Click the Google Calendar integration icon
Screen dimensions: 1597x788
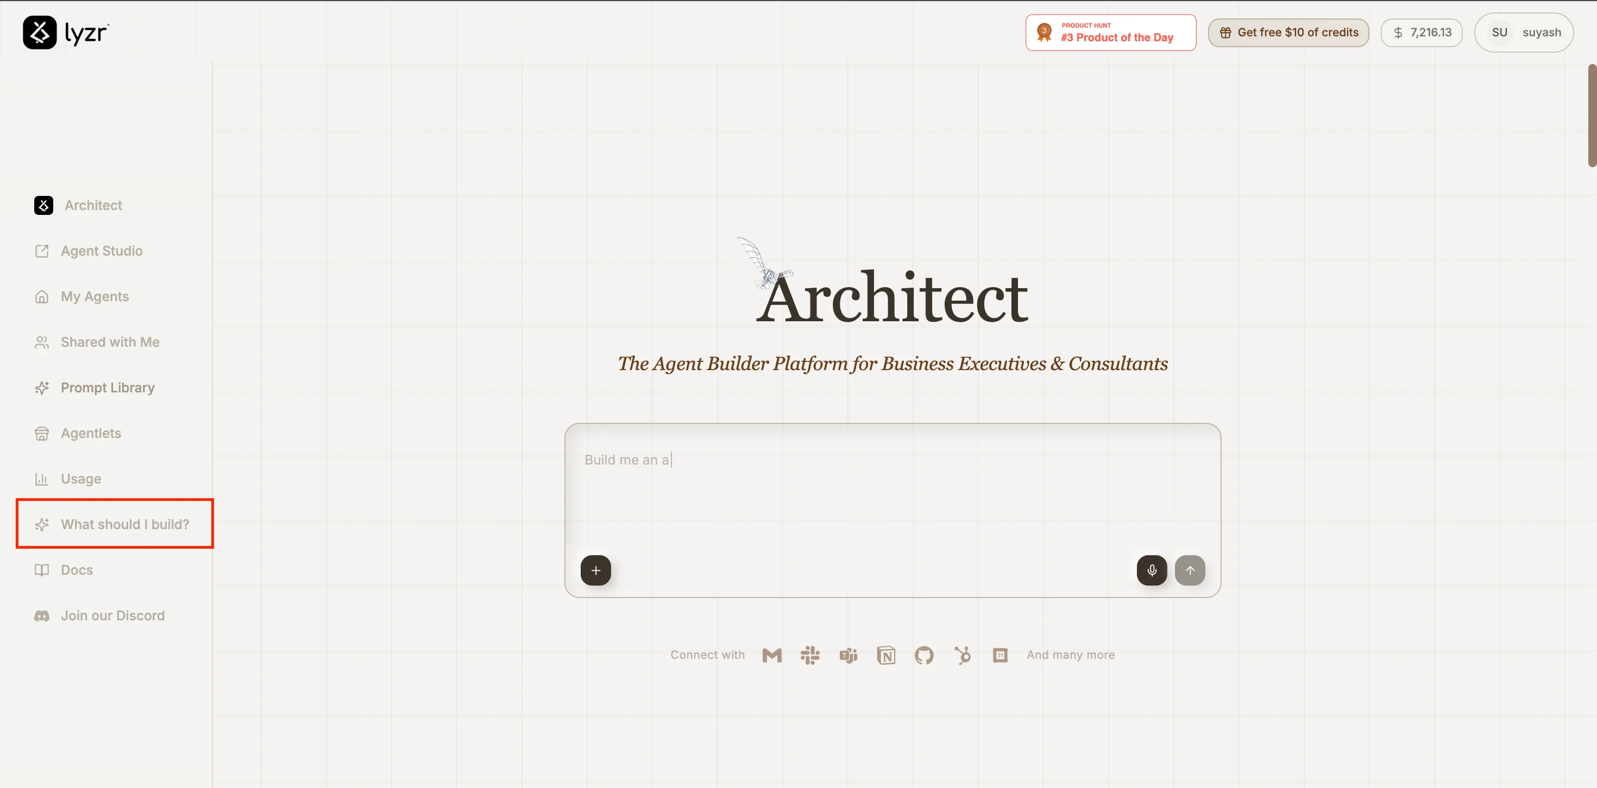(x=999, y=655)
